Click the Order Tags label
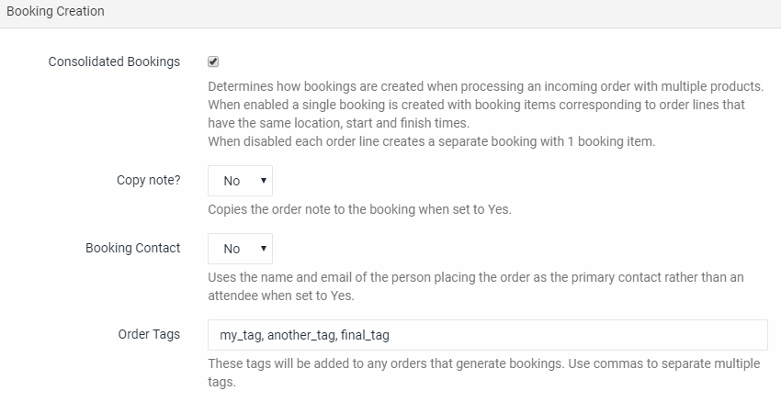 (149, 334)
